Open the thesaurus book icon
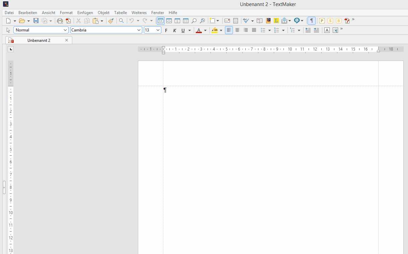This screenshot has height=254, width=408. 259,21
